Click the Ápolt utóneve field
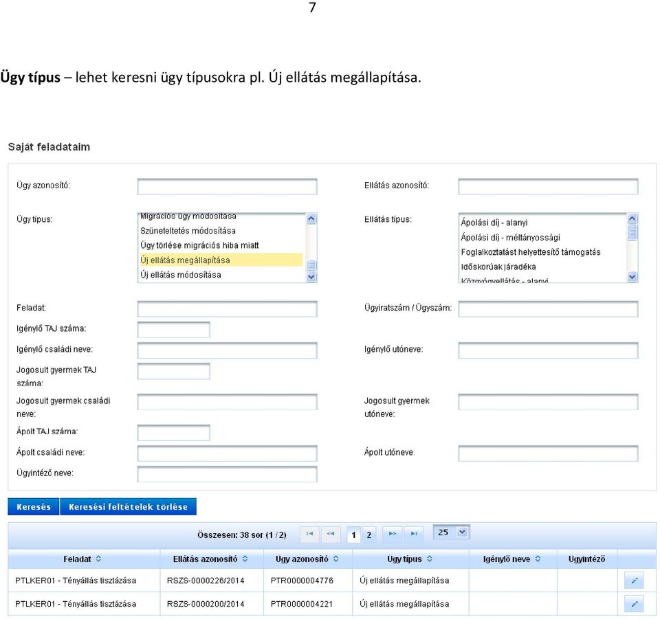The height and width of the screenshot is (619, 660). (548, 453)
